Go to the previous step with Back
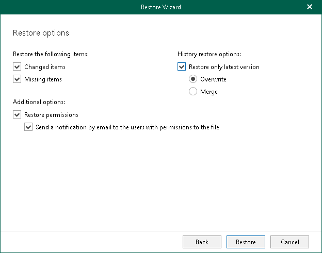 click(202, 242)
